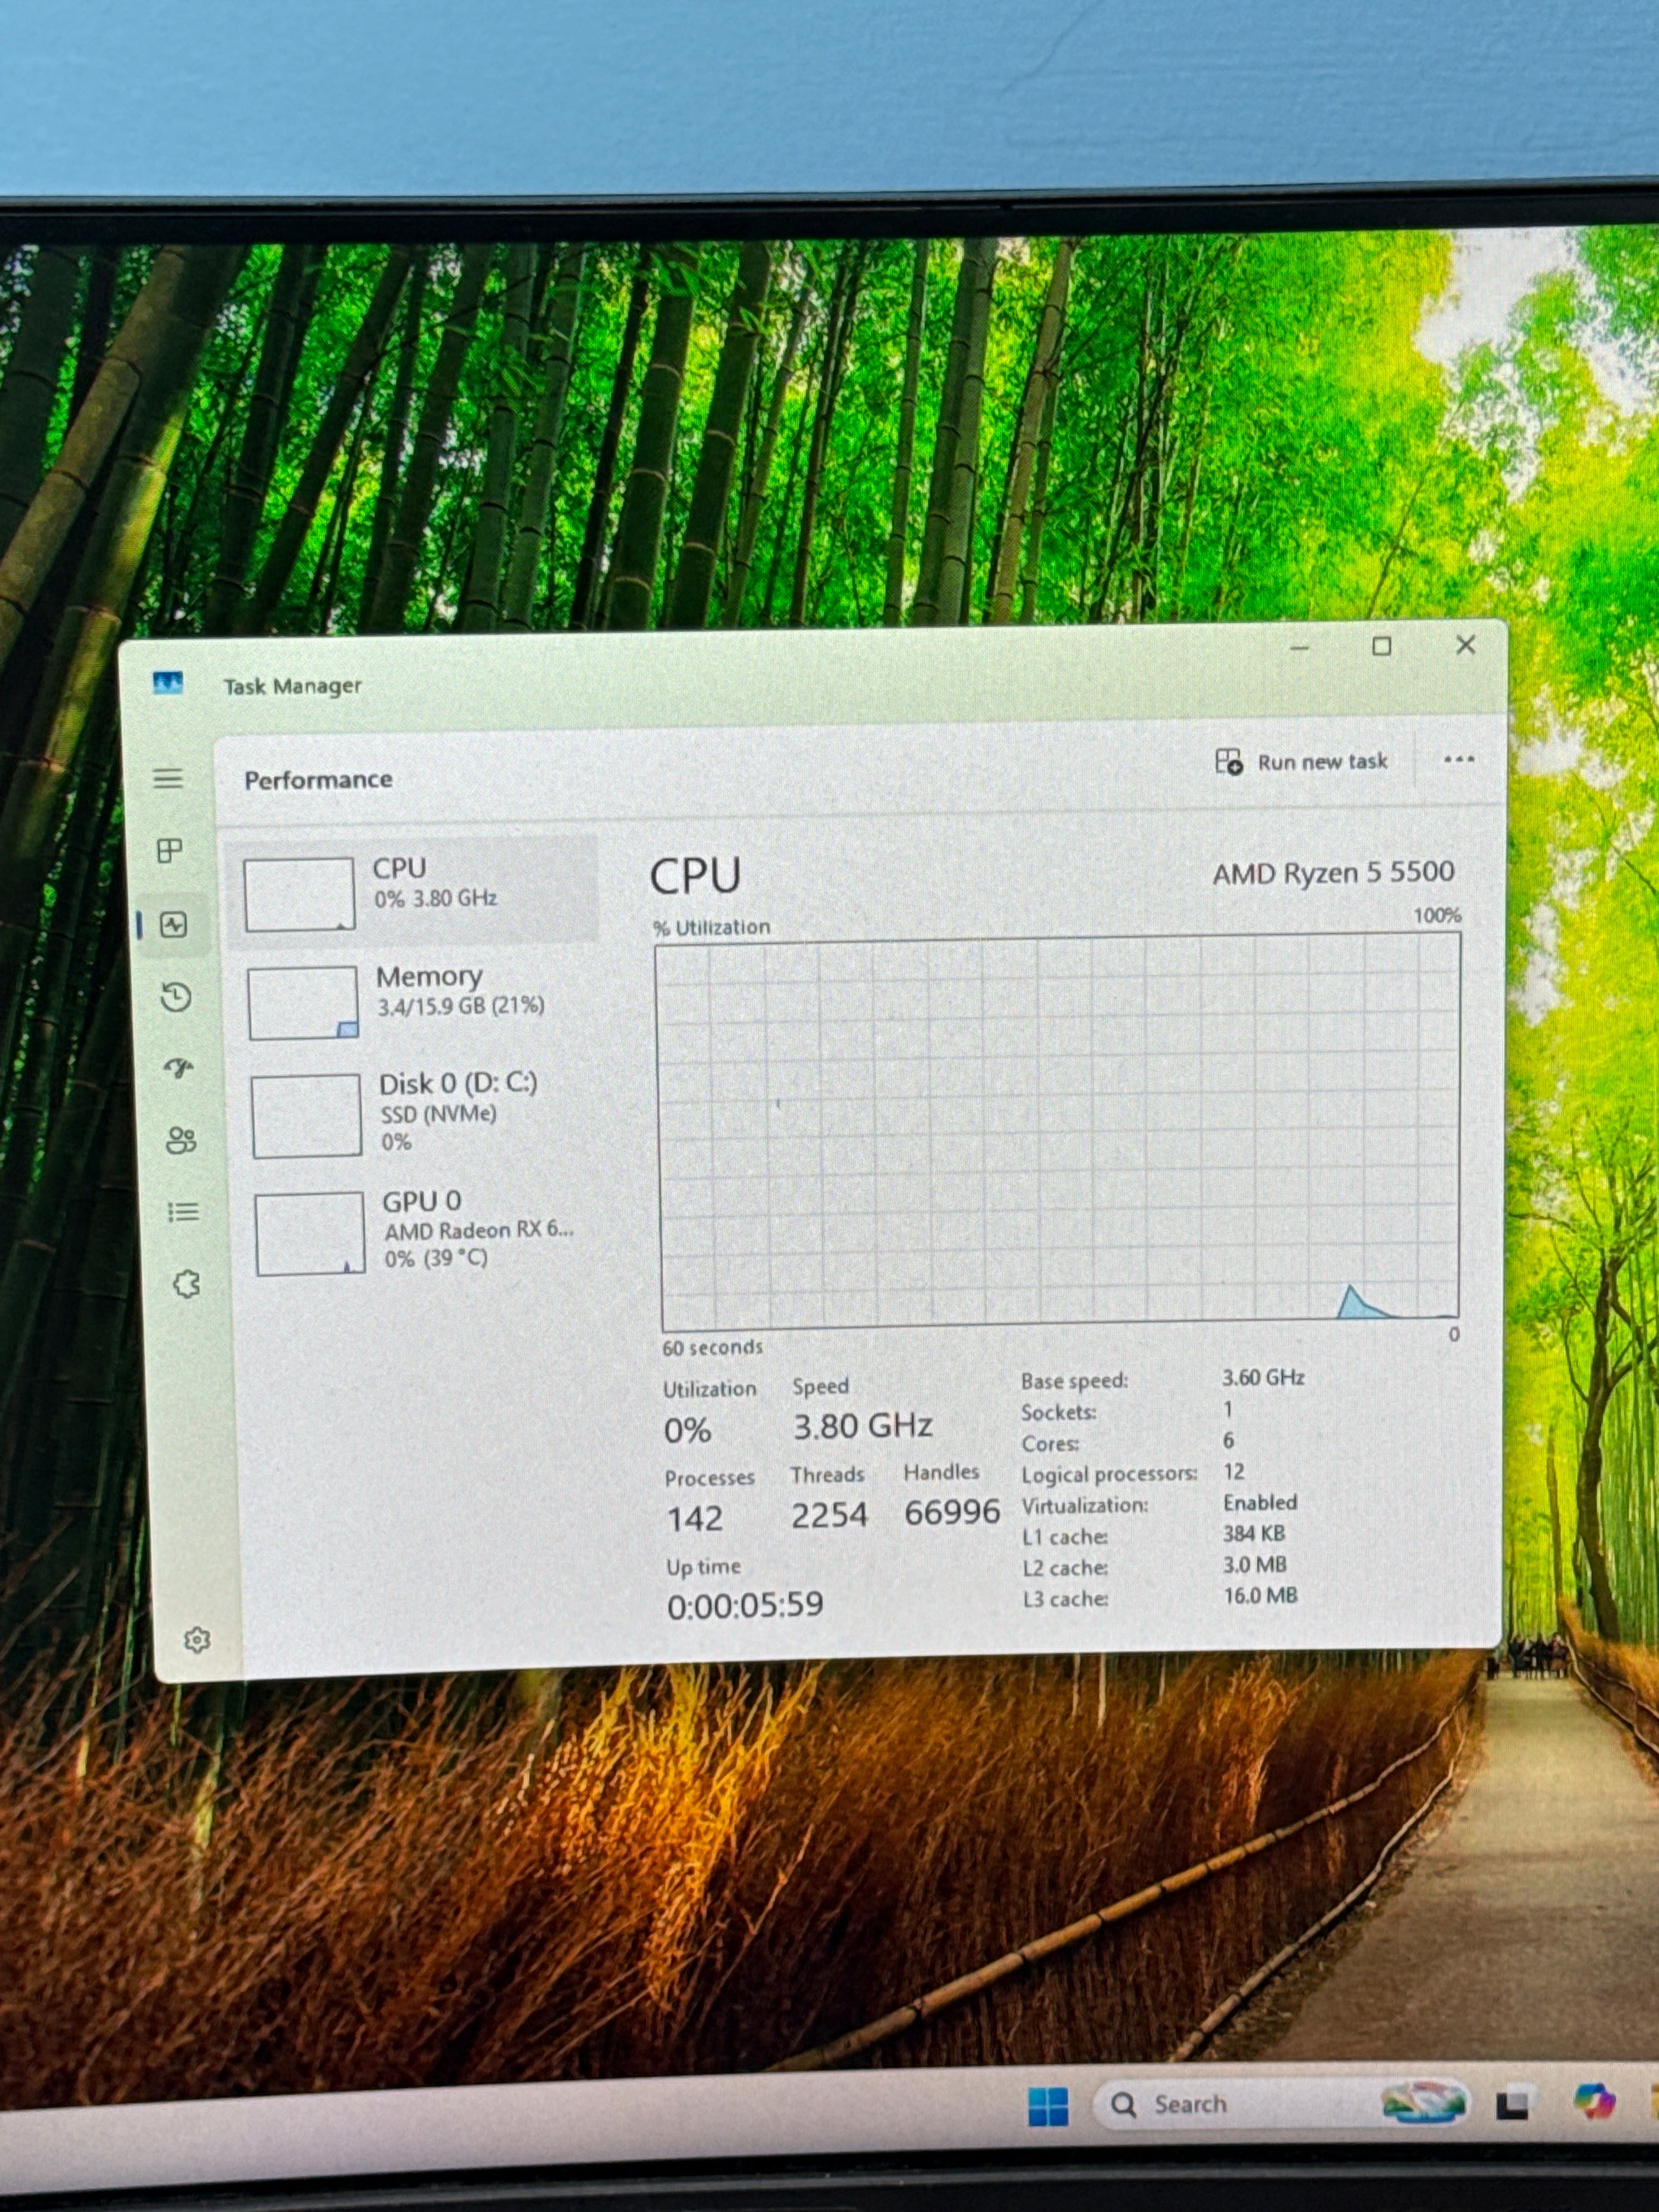Click Run new task
Image resolution: width=1659 pixels, height=2212 pixels.
1302,762
